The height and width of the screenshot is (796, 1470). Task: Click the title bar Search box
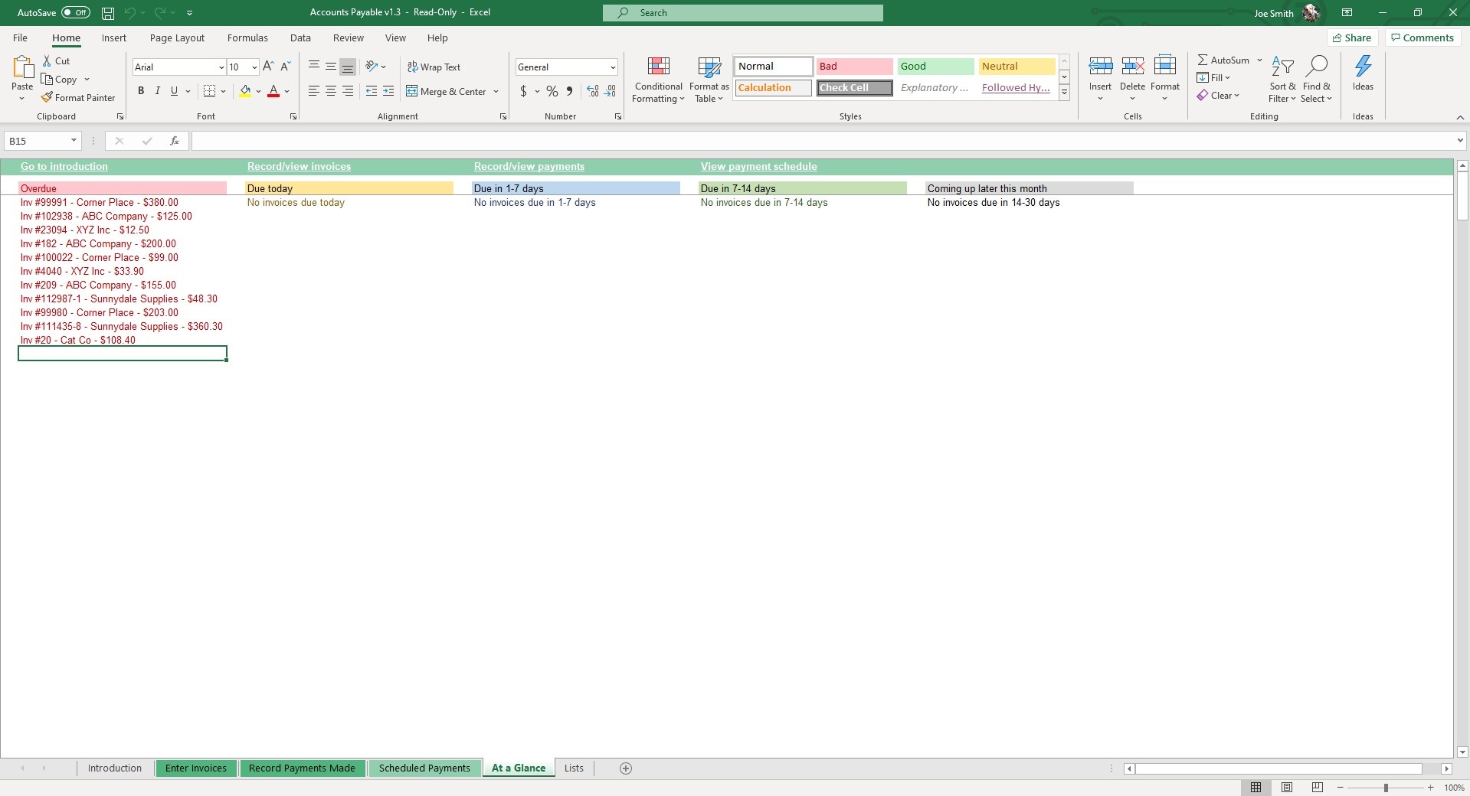coord(743,13)
